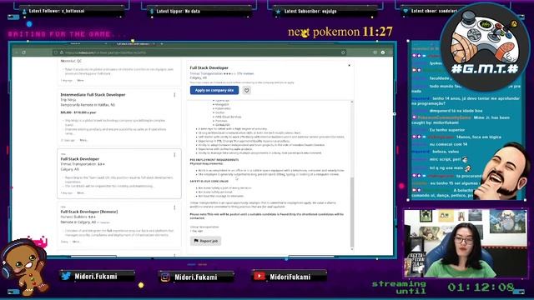Click the webcam video feed thumbnail
The height and width of the screenshot is (300, 534).
click(x=466, y=243)
